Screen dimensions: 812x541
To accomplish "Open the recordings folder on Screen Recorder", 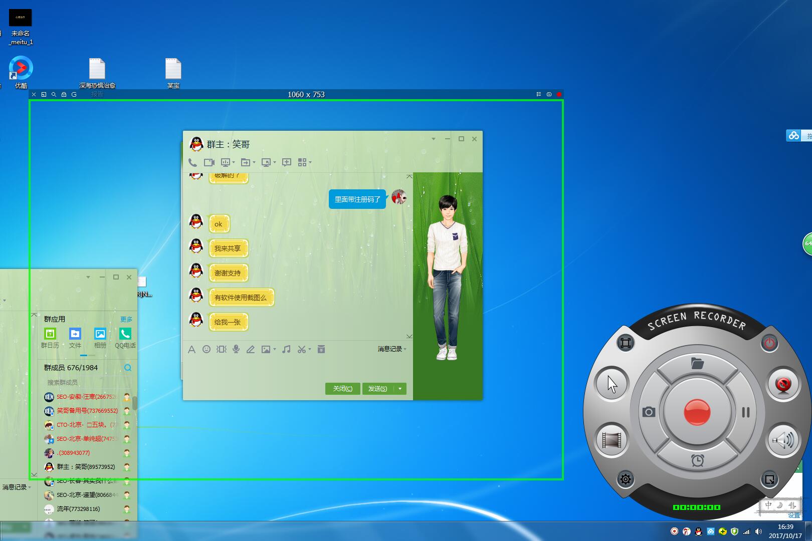I will click(x=697, y=363).
